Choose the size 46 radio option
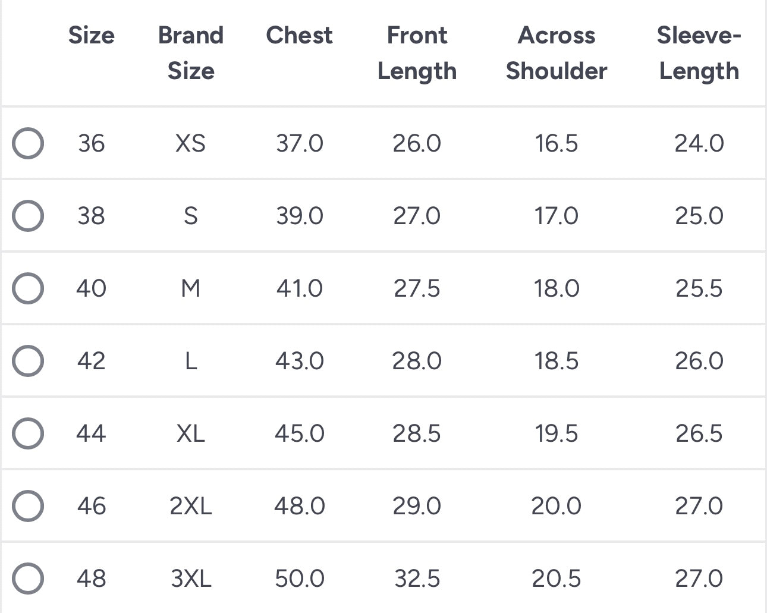This screenshot has width=767, height=613. tap(28, 506)
